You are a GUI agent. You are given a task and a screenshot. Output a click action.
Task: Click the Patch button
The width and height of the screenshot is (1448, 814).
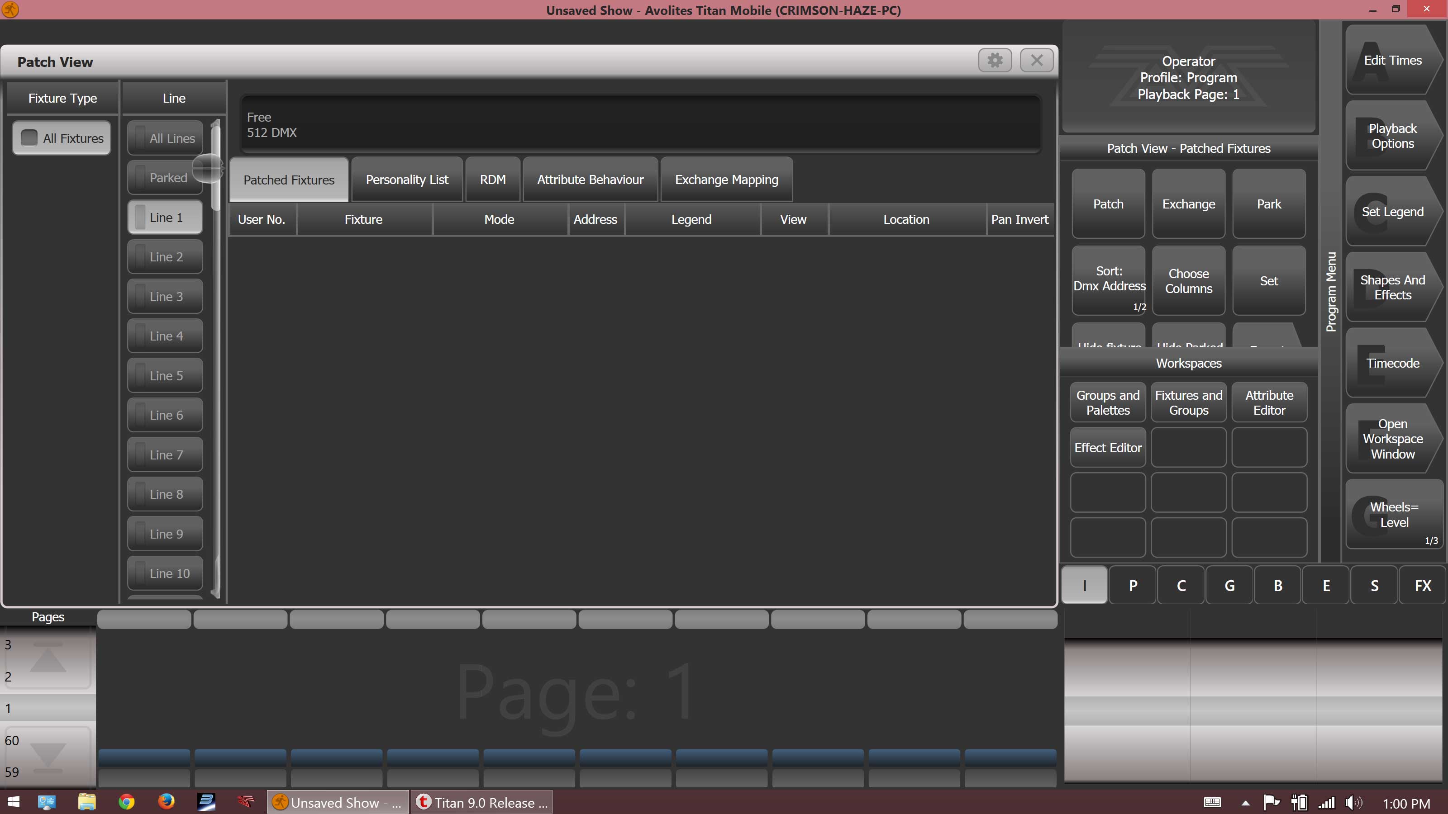tap(1108, 204)
